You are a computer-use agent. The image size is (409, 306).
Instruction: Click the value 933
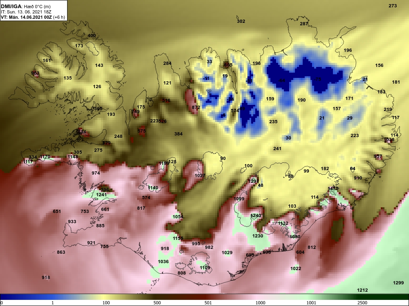coord(72,222)
